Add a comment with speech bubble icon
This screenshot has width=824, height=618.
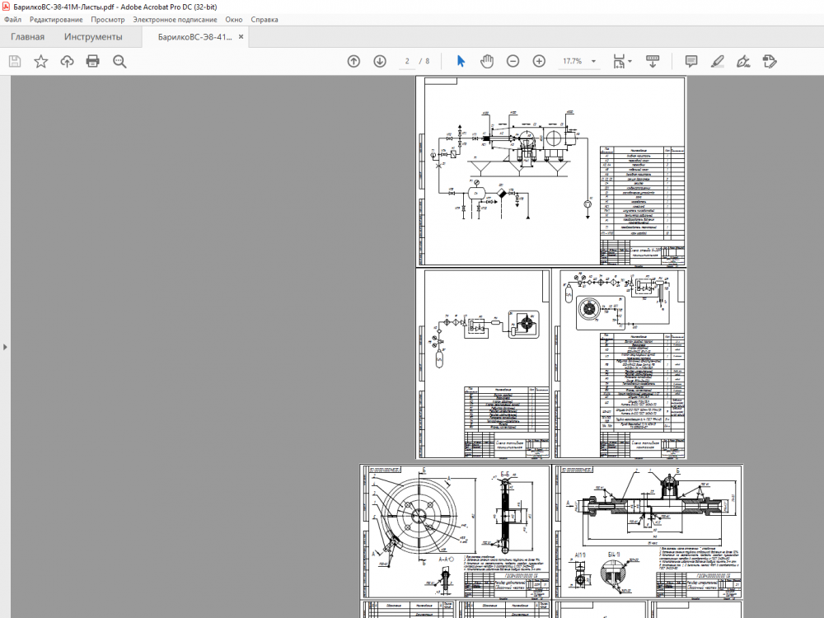coord(691,61)
